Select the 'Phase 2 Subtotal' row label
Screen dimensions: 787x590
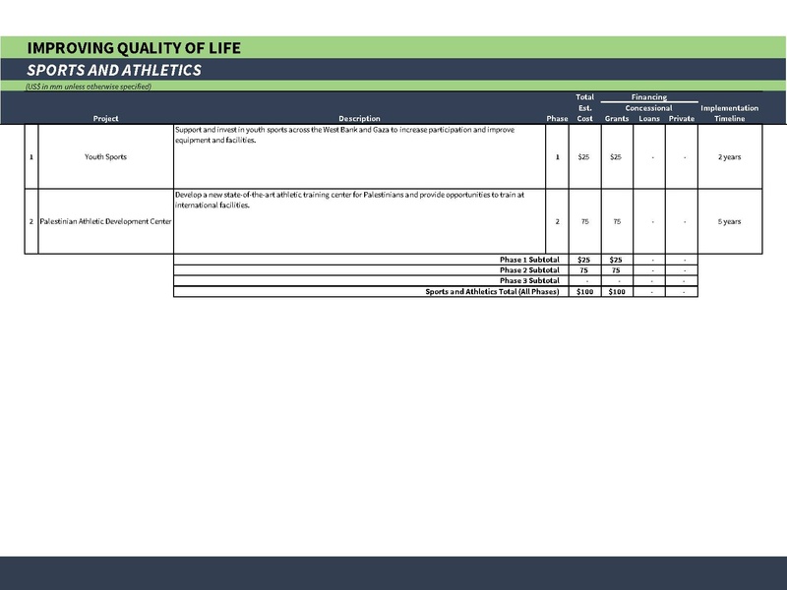pyautogui.click(x=529, y=270)
